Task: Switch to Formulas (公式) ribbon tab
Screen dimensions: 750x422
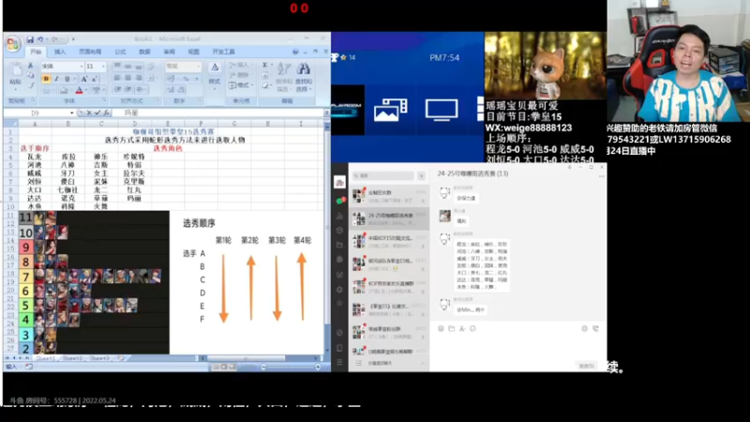Action: (x=120, y=52)
